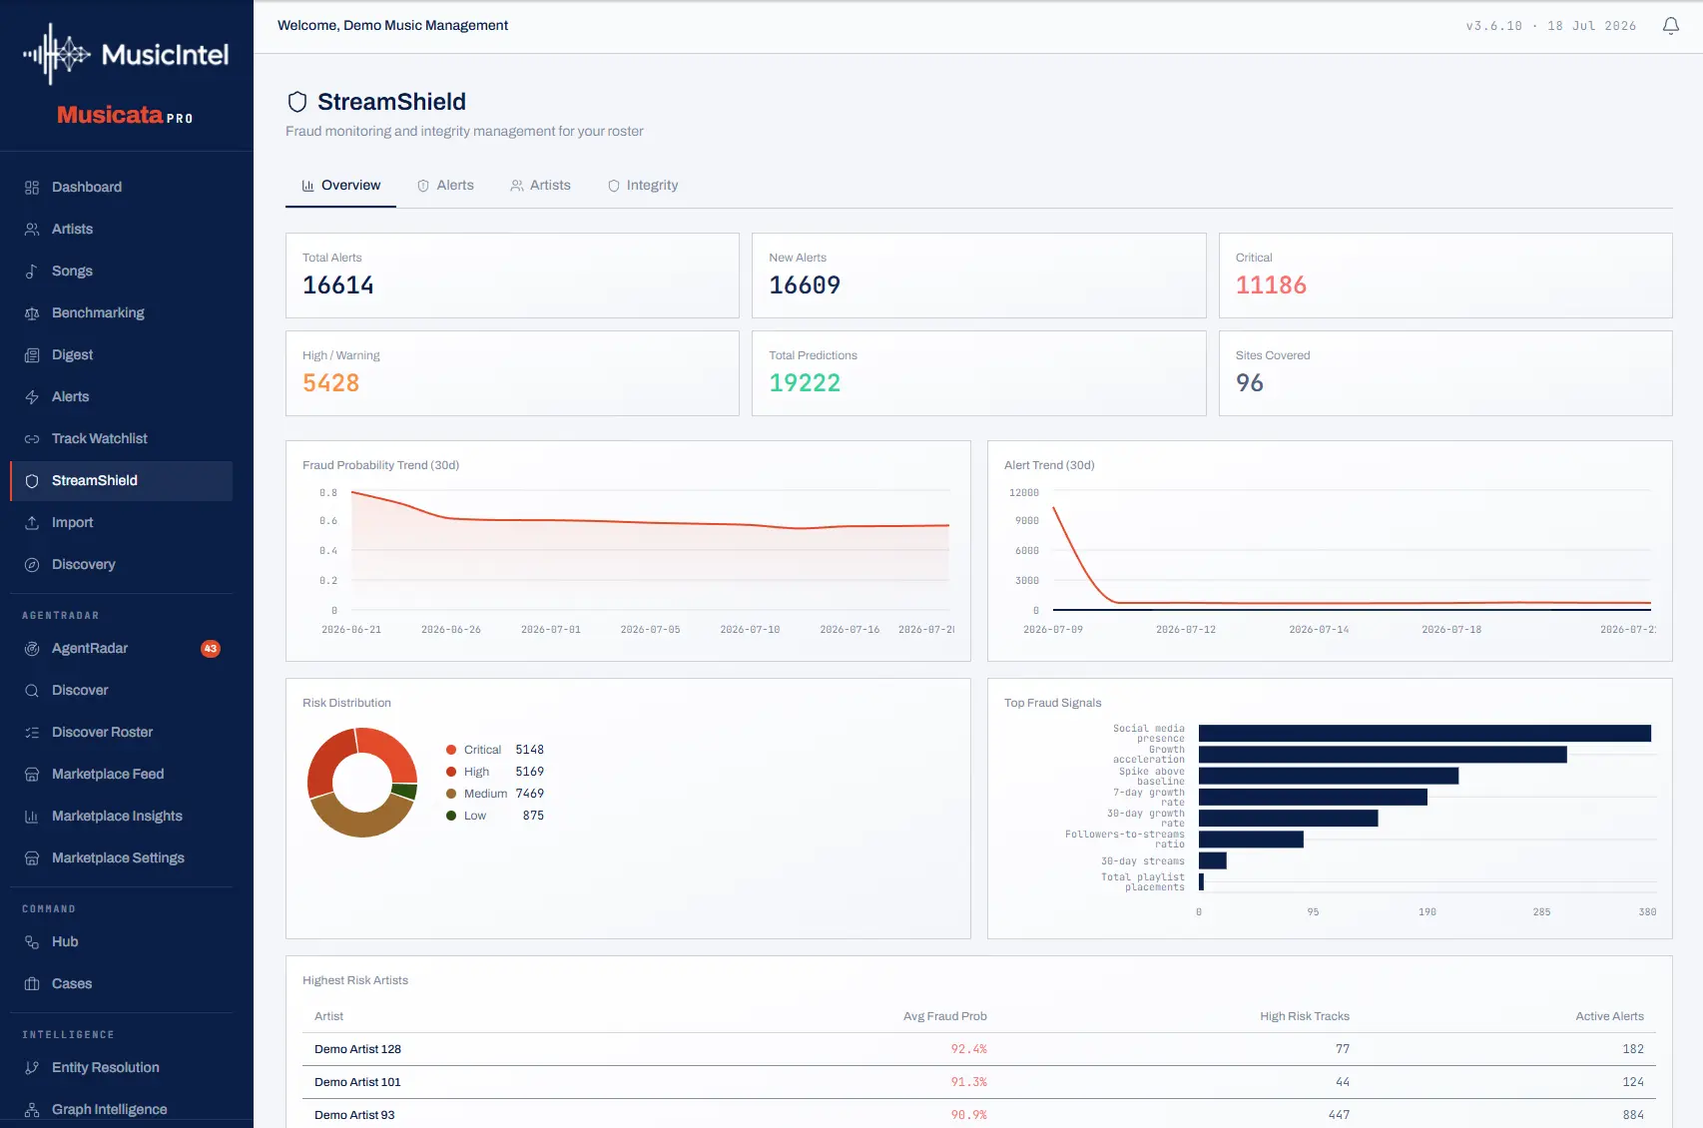Go to Track Watchlist page
This screenshot has width=1703, height=1128.
pos(121,439)
